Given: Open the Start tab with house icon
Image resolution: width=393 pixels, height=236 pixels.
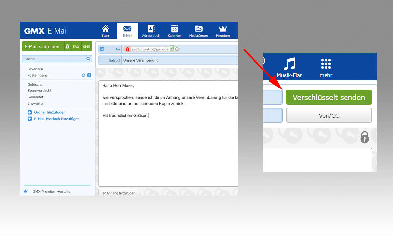Looking at the screenshot, I should [x=105, y=31].
